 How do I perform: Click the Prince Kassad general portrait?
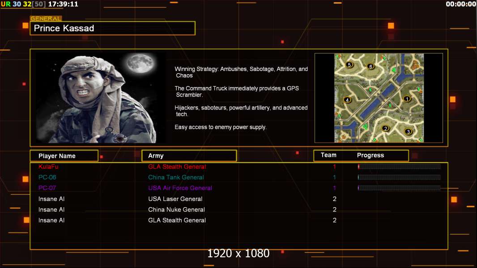(101, 98)
